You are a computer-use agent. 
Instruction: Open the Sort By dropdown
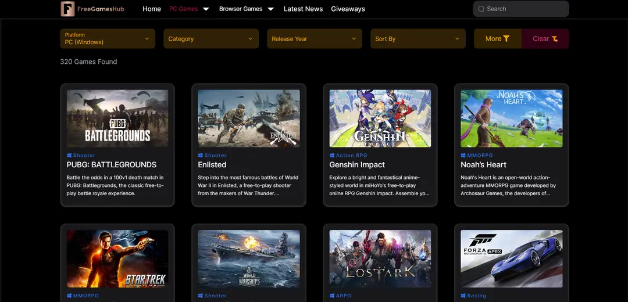pos(418,38)
